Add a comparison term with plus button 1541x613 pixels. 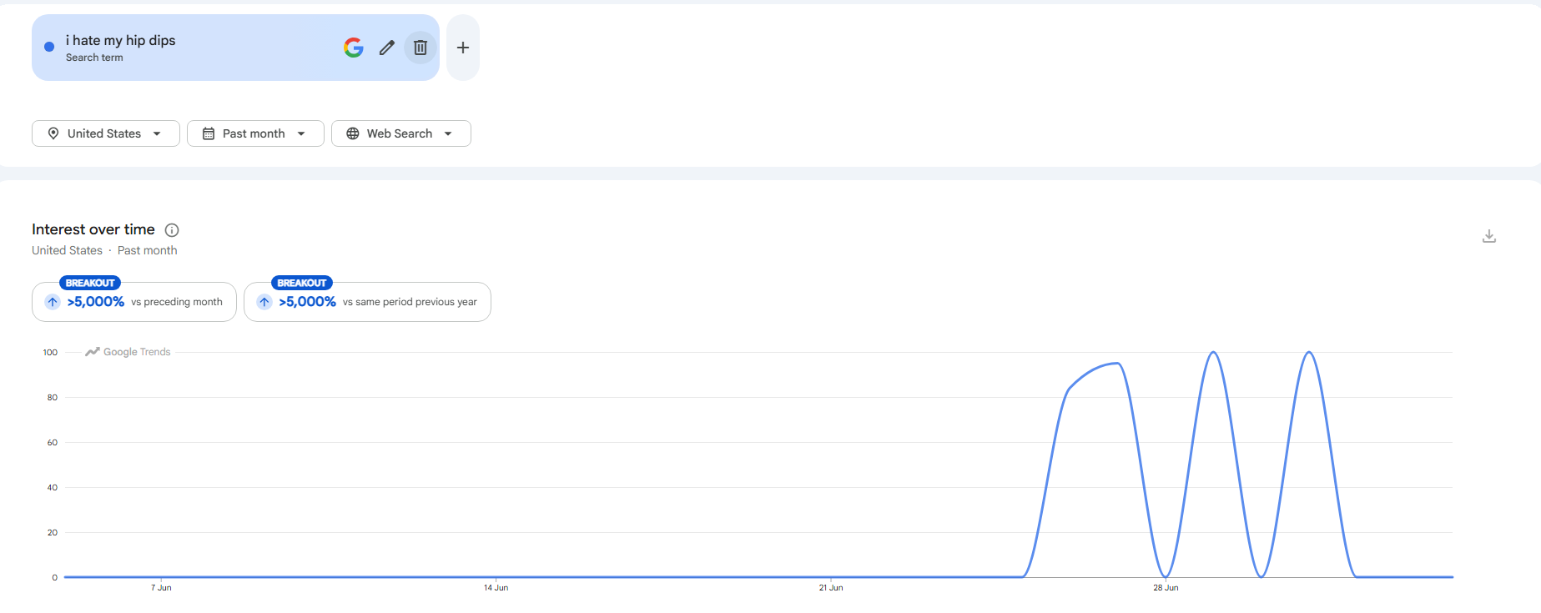click(463, 48)
